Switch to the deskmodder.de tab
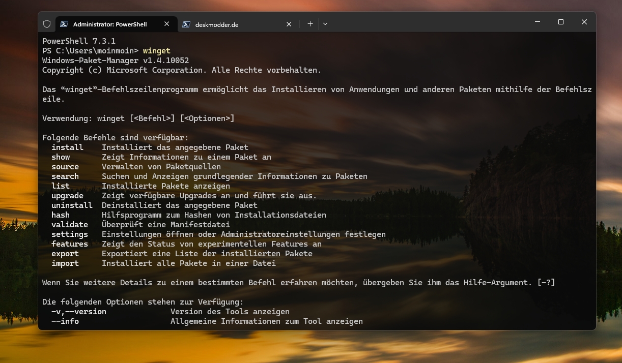The height and width of the screenshot is (363, 622). (x=238, y=24)
